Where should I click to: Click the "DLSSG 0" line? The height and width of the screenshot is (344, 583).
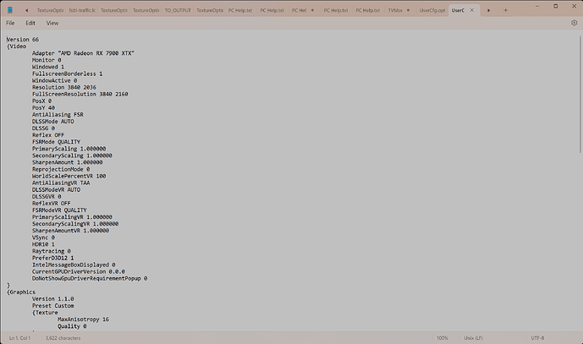(x=43, y=128)
